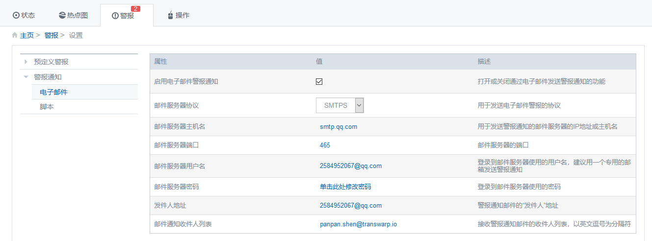Image resolution: width=652 pixels, height=241 pixels.
Task: Edit the mail server hostname smtp.qq.com
Action: pyautogui.click(x=339, y=126)
